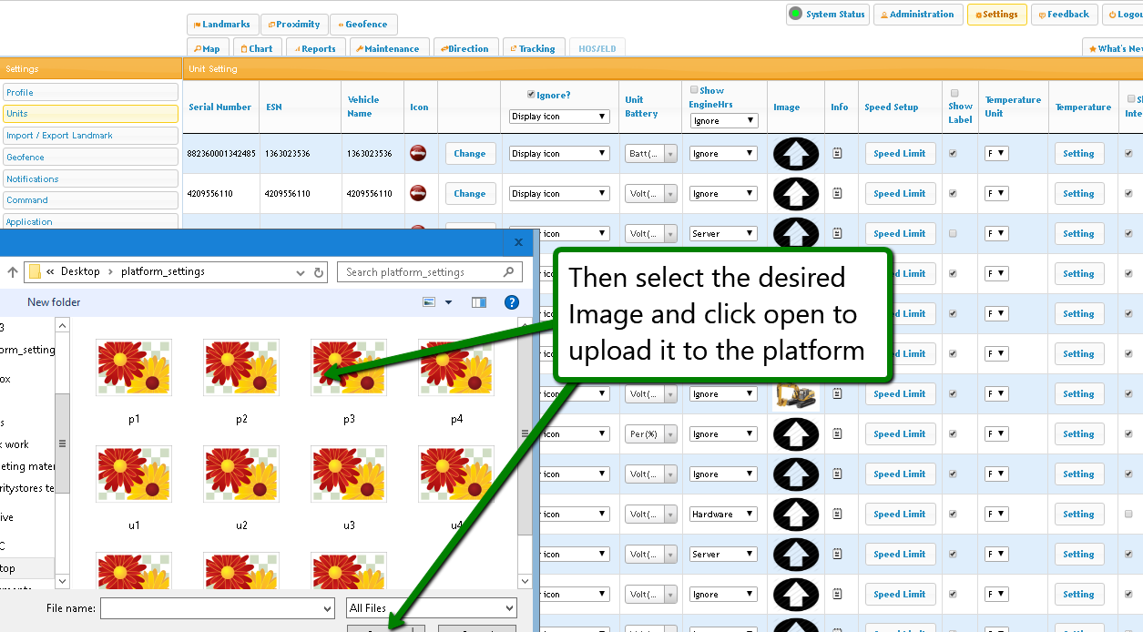This screenshot has height=632, width=1143.
Task: Toggle the preview pane icon in file dialog
Action: point(479,302)
